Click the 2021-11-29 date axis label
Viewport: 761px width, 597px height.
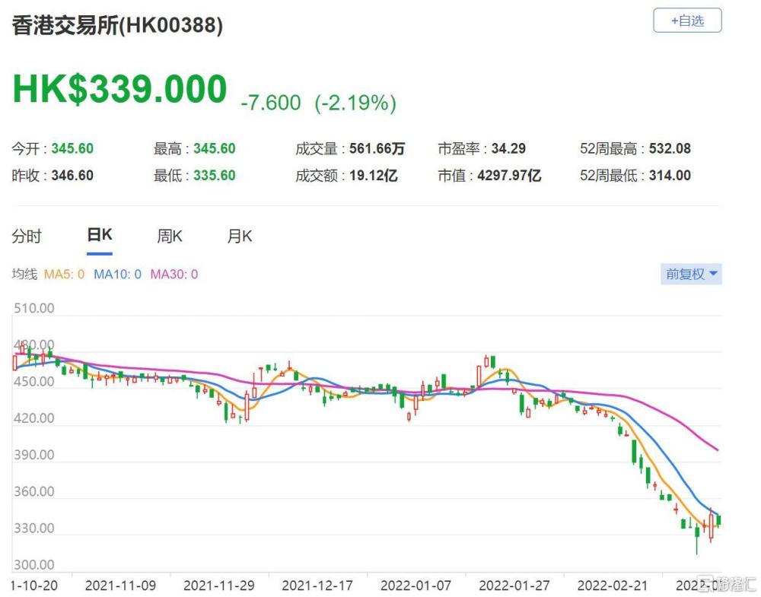pos(219,586)
